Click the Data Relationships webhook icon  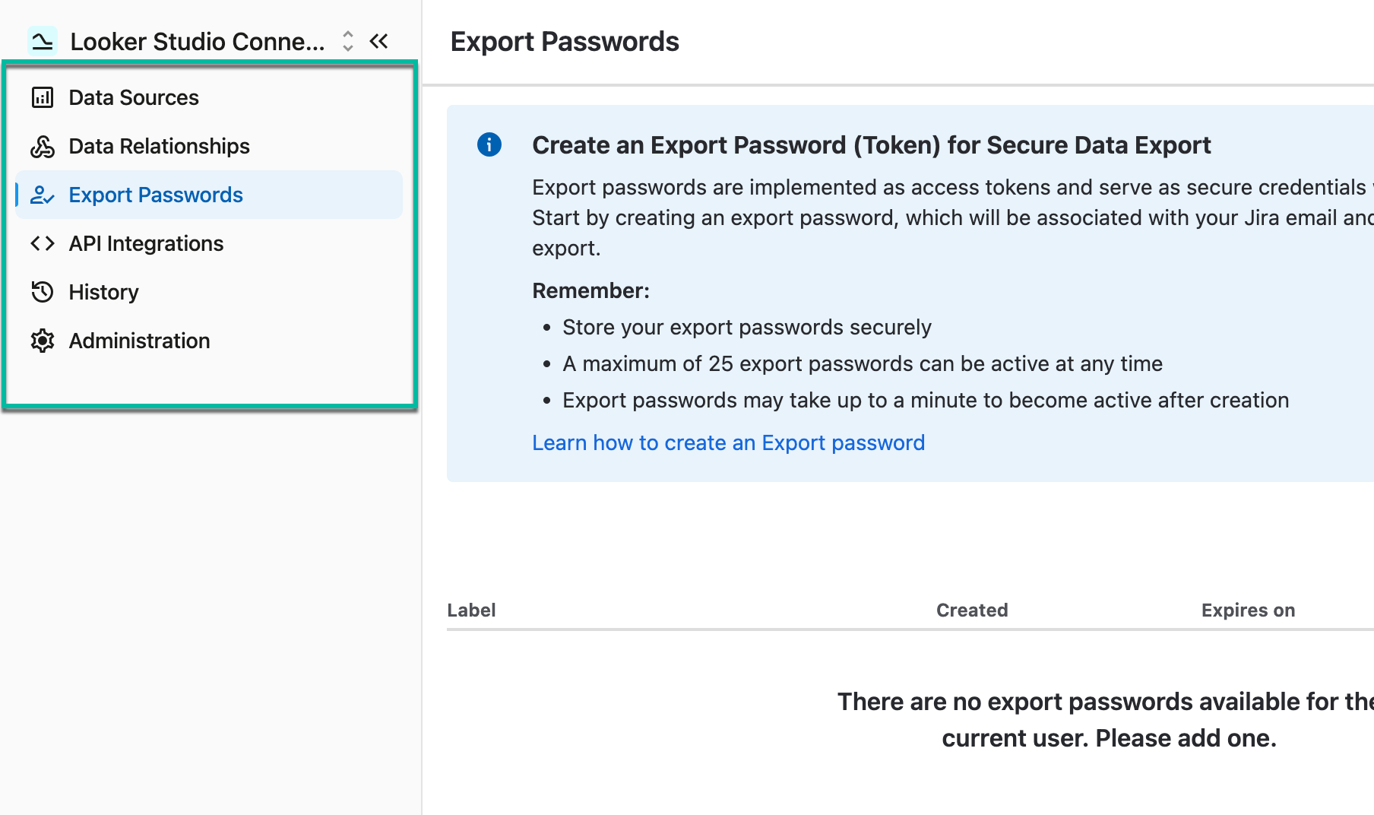43,146
